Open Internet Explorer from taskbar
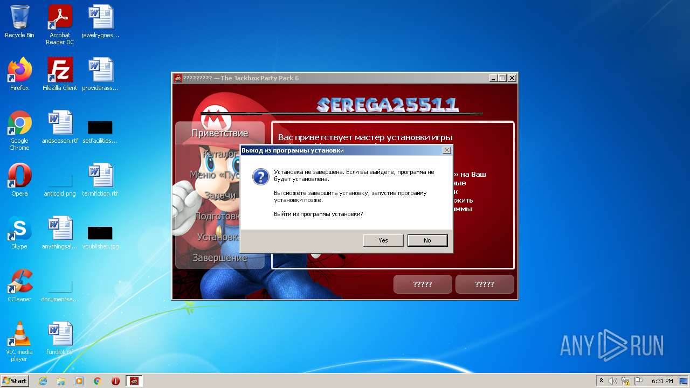The image size is (690, 388). (x=43, y=381)
